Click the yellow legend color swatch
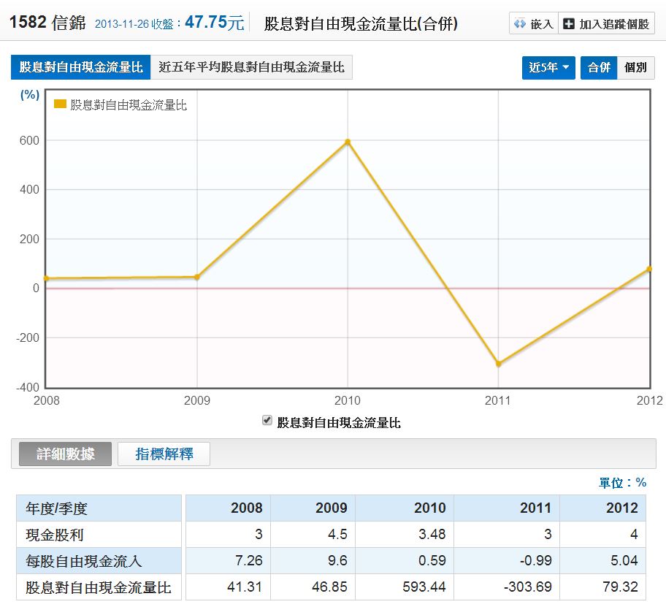 60,104
